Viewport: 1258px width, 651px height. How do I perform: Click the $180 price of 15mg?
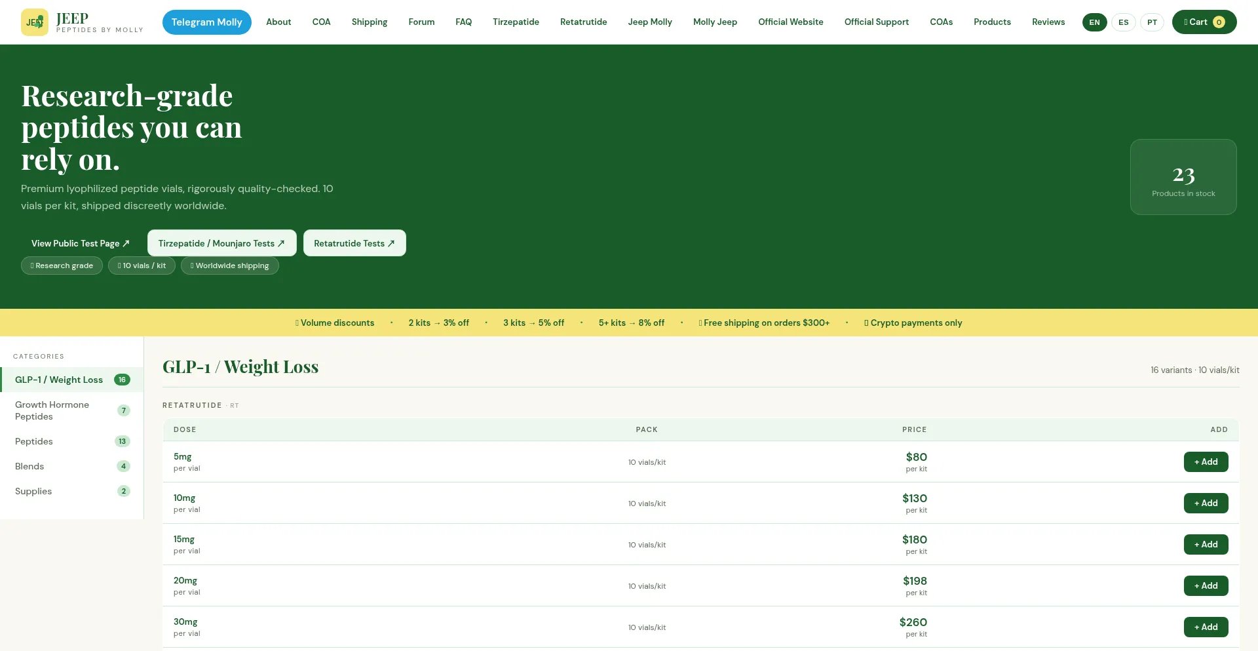(x=915, y=540)
